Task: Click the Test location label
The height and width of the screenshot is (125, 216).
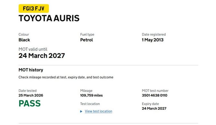Action: [x=90, y=104]
